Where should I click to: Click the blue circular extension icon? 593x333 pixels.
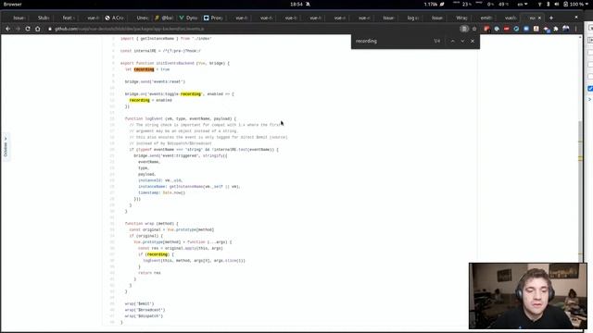coord(516,29)
